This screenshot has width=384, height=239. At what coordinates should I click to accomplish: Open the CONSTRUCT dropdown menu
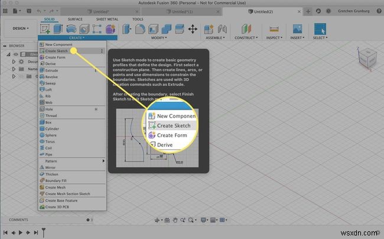click(x=246, y=38)
